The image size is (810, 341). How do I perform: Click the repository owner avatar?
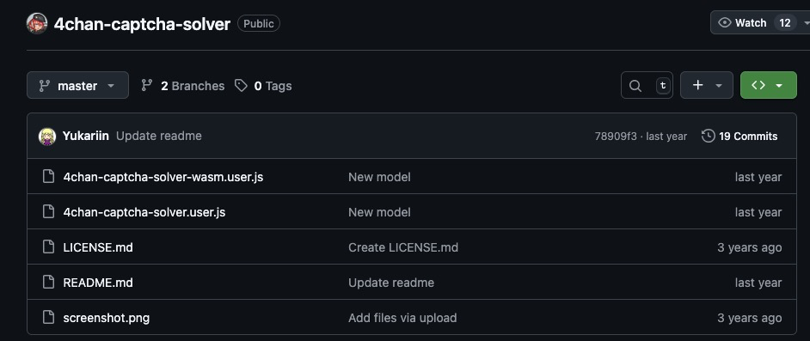pos(37,23)
